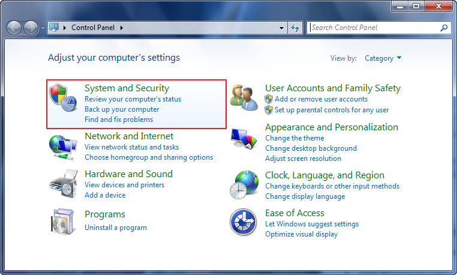Click the Network and Internet globe icon

pyautogui.click(x=63, y=147)
